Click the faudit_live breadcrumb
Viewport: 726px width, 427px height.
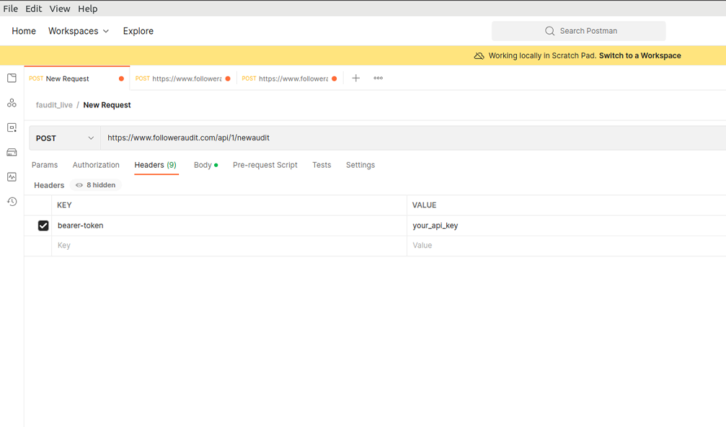point(54,105)
